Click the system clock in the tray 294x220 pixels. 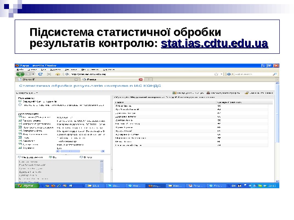coord(272,186)
